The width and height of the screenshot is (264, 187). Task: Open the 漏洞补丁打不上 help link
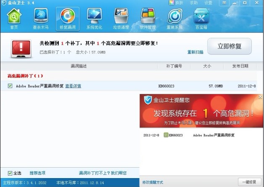(x=103, y=173)
